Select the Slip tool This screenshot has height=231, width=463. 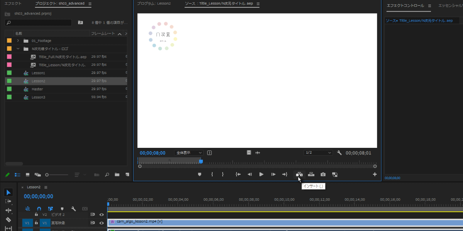pos(8,228)
